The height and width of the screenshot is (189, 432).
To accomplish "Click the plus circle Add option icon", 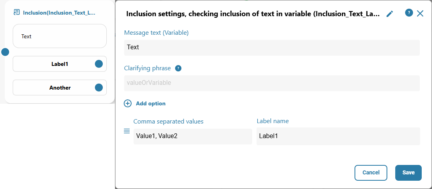I will tap(128, 103).
